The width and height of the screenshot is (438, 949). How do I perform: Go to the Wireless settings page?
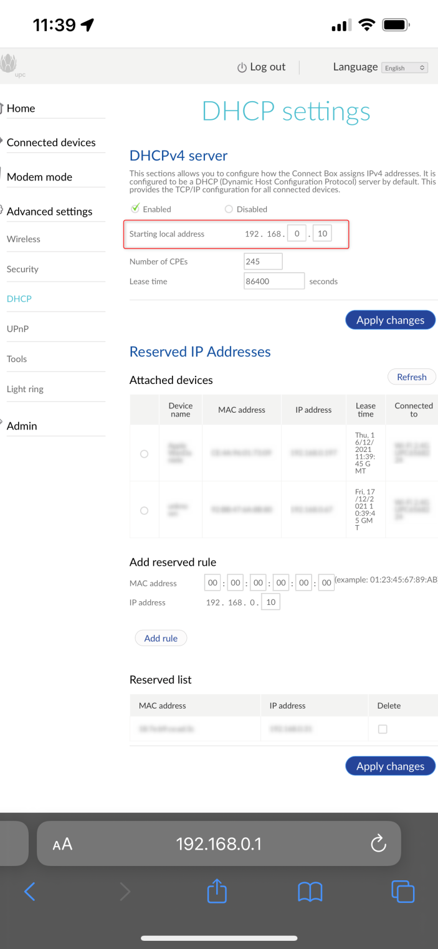point(24,239)
